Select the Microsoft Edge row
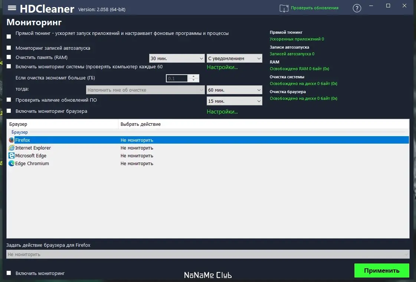 (x=208, y=155)
